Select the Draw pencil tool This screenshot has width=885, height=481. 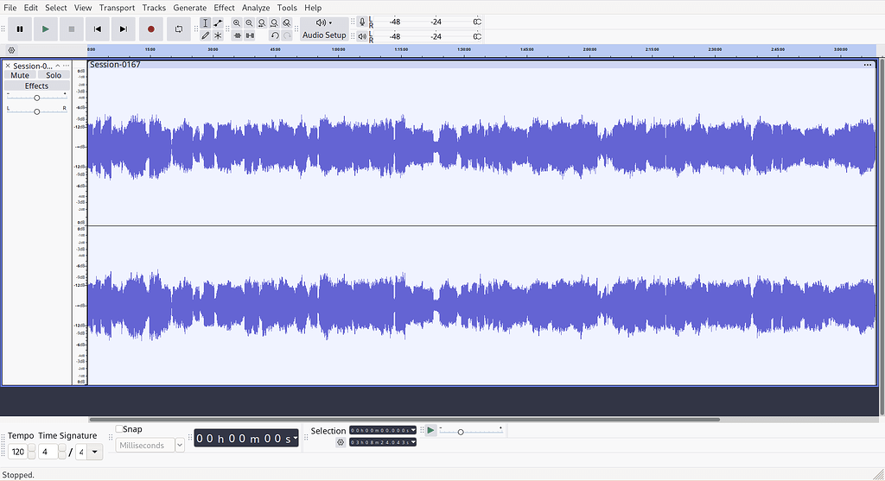pos(205,35)
